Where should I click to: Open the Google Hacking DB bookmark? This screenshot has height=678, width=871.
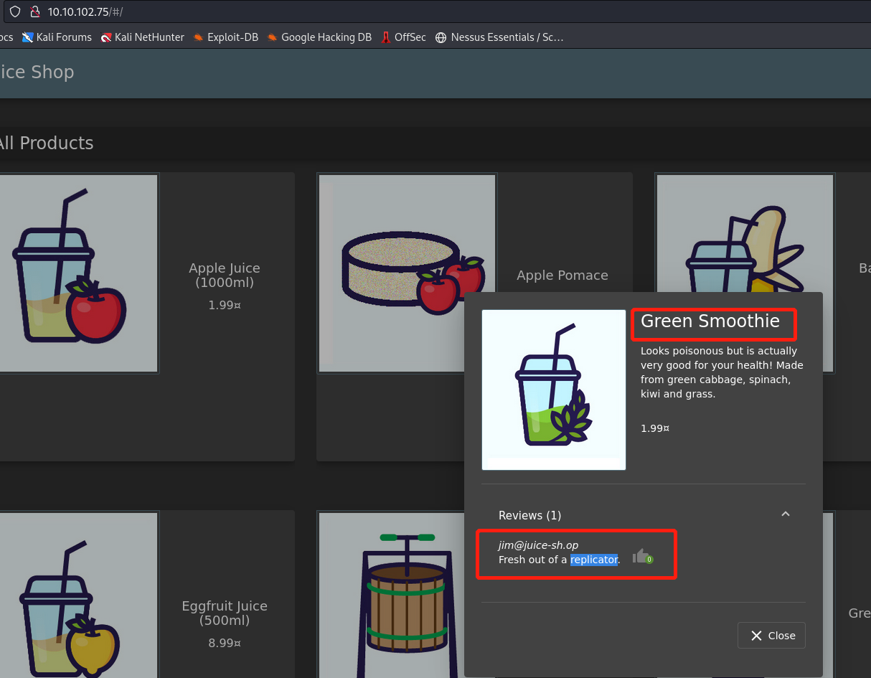point(319,37)
